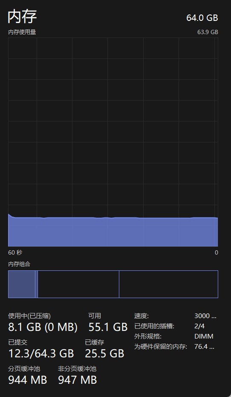Image resolution: width=231 pixels, height=397 pixels.
Task: Select the 8.1 GB (0 MB) in-use value
Action: 43,327
